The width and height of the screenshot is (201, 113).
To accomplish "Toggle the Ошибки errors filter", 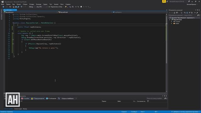I will tap(25, 99).
